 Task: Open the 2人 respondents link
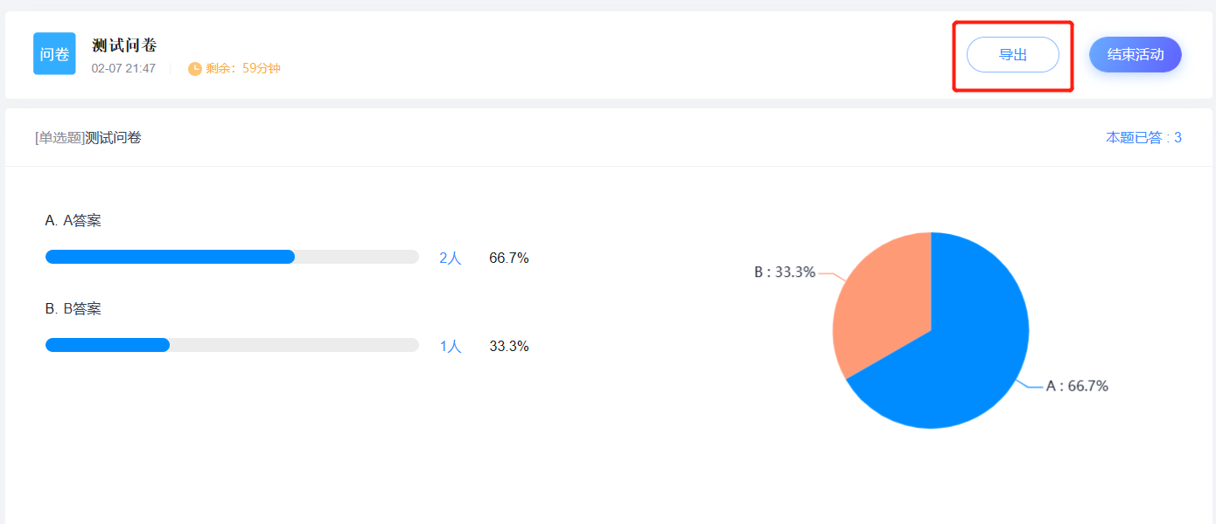click(450, 259)
